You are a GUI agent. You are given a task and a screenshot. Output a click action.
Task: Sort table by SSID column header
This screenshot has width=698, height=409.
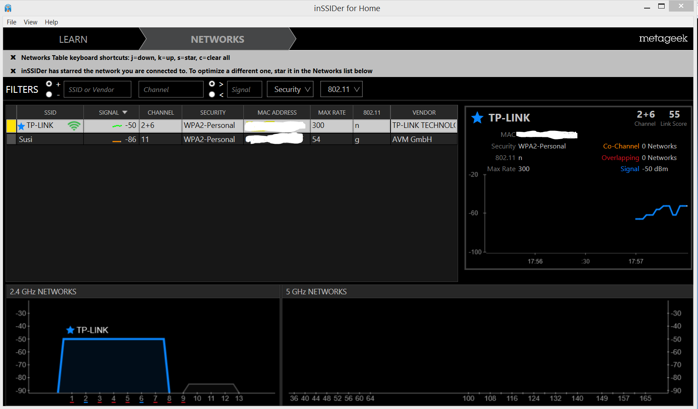click(x=50, y=113)
